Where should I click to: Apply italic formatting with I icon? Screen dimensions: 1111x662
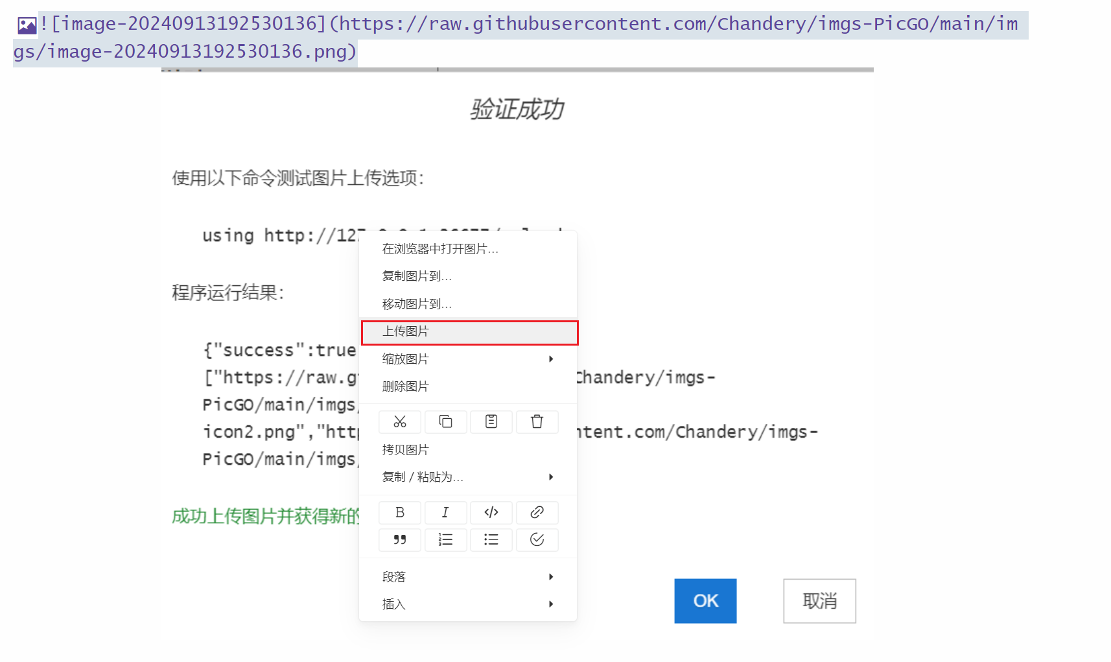[x=445, y=513]
